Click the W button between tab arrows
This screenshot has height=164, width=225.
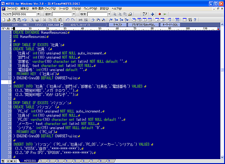[x=12, y=161]
